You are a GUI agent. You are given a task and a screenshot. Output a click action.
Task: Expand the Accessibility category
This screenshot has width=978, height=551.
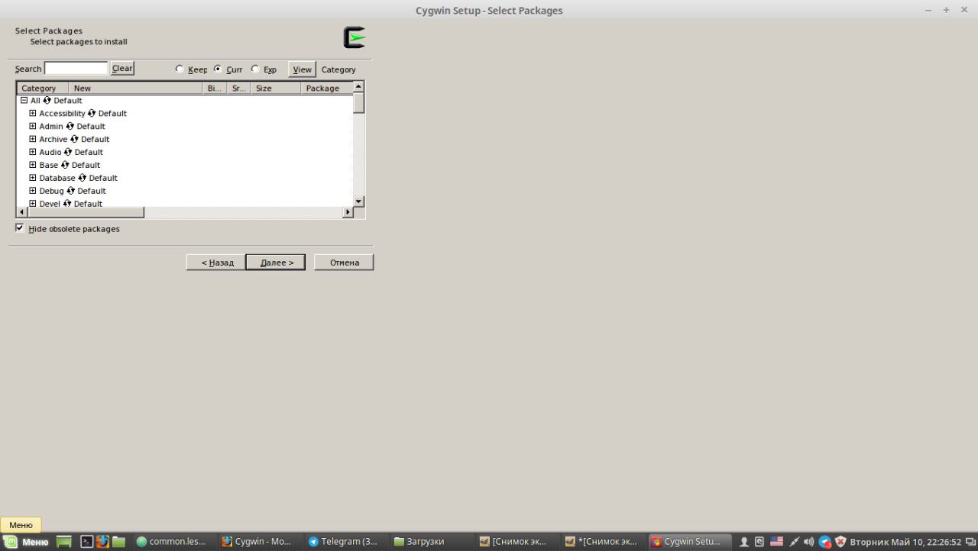coord(33,114)
